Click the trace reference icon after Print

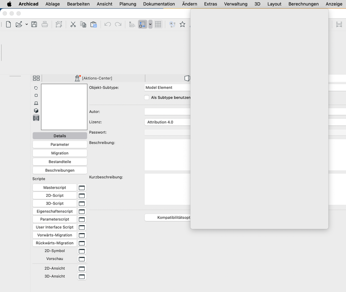pyautogui.click(x=59, y=24)
